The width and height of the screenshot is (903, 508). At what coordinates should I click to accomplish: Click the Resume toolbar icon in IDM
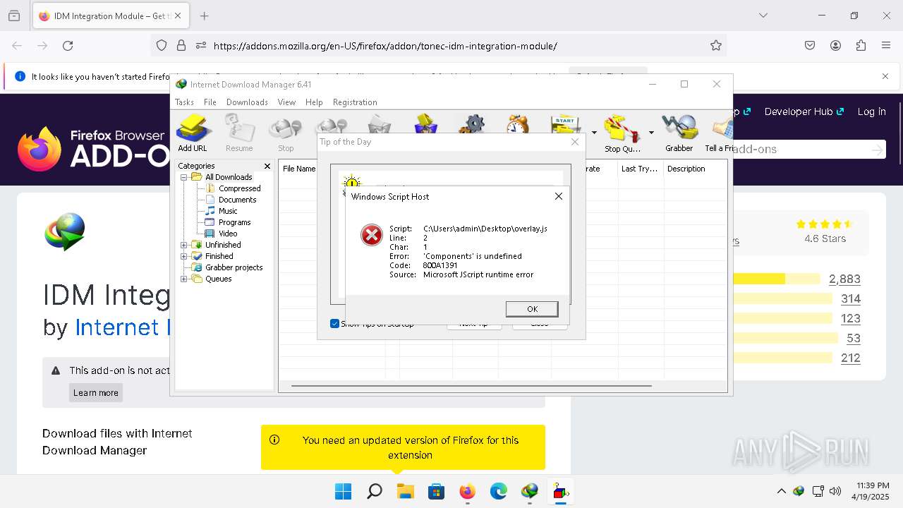tap(239, 133)
